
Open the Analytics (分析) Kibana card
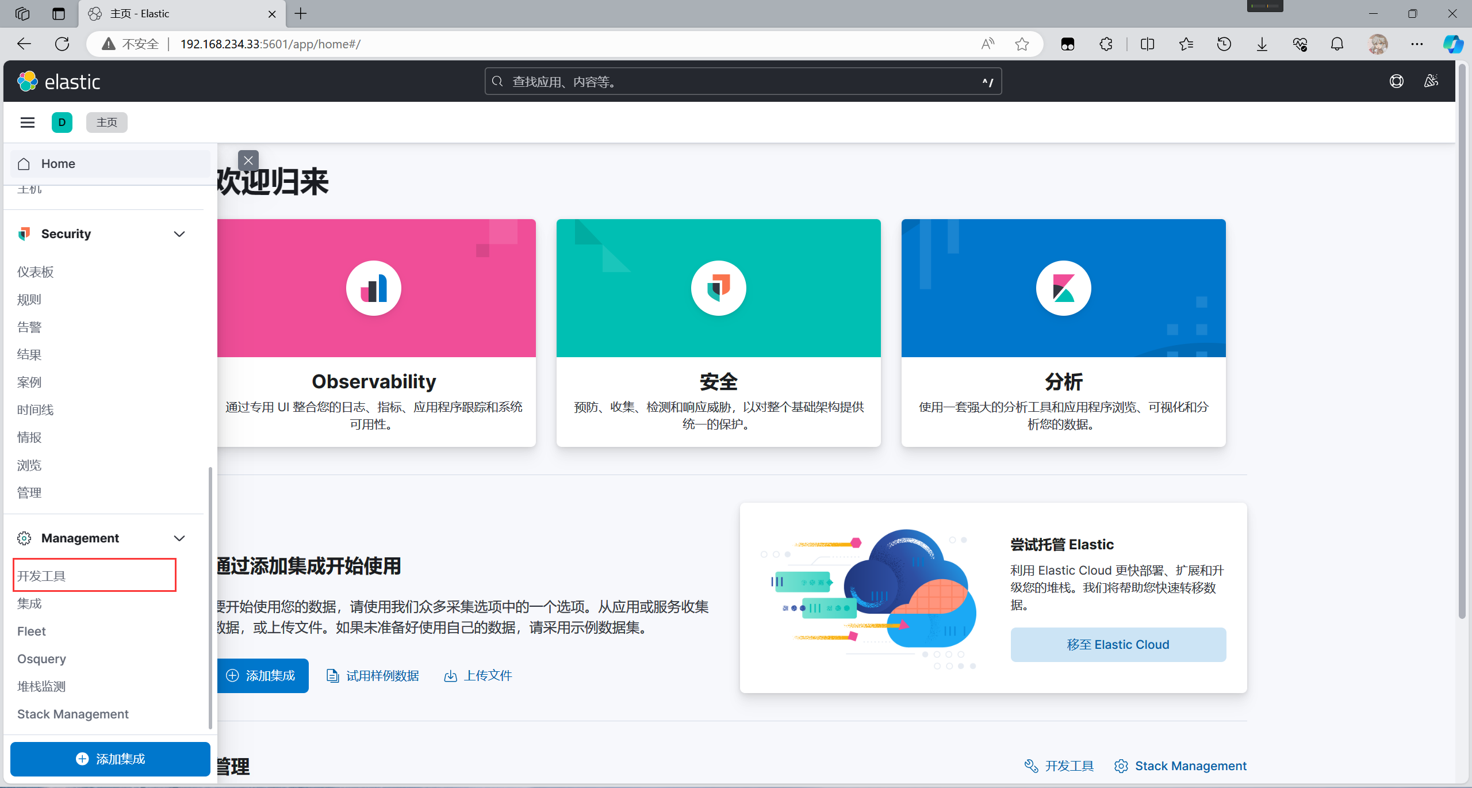(1063, 288)
